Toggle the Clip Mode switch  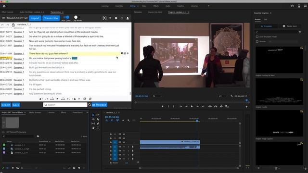[x=77, y=17]
